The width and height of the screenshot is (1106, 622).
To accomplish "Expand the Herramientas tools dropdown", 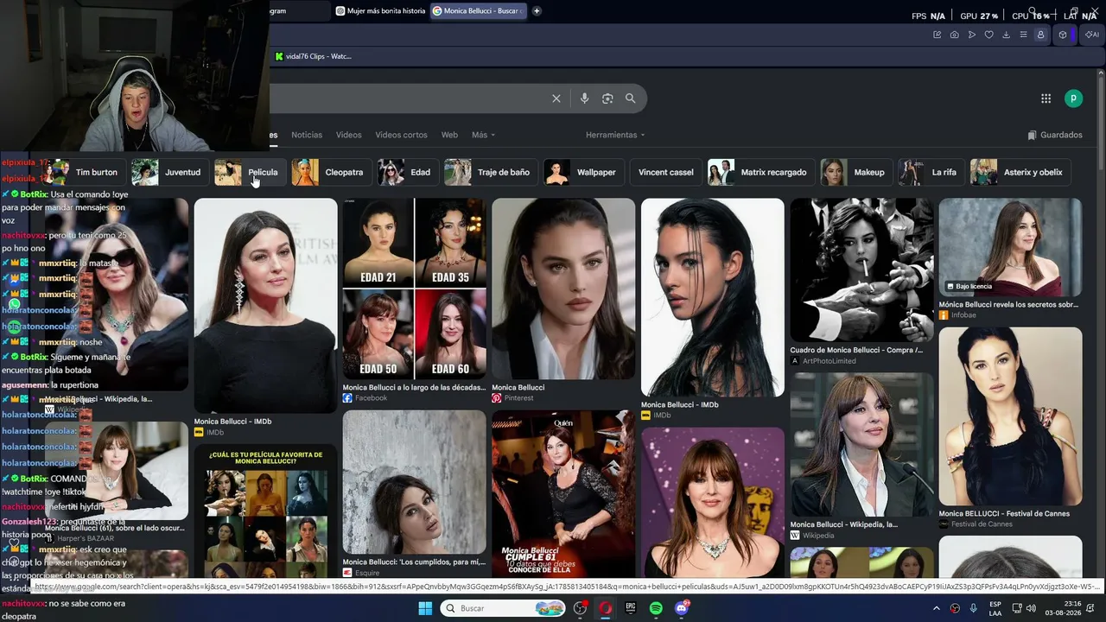I will pos(615,135).
